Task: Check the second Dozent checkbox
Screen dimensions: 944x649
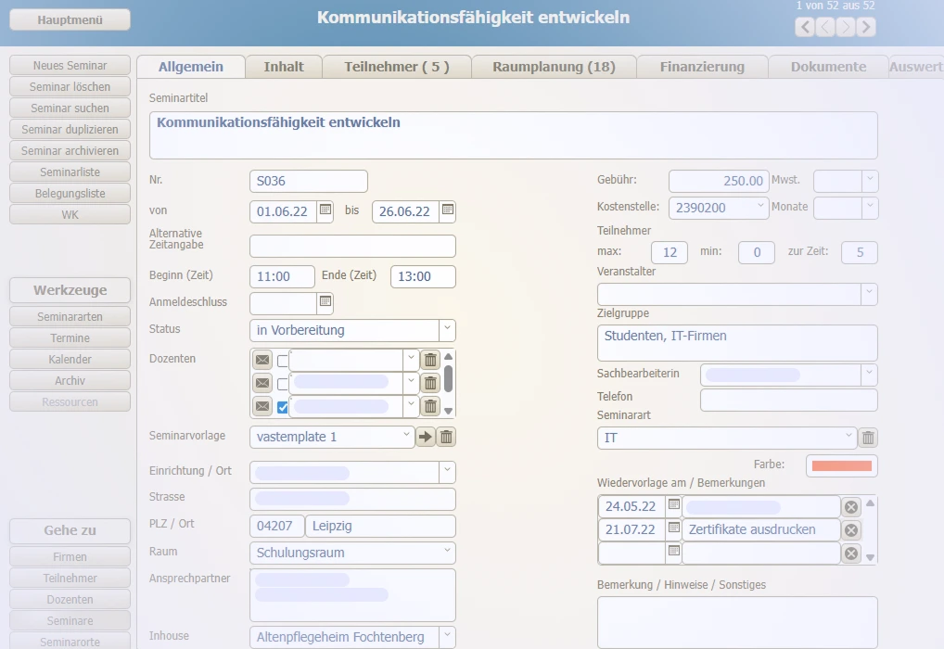Action: [x=284, y=383]
